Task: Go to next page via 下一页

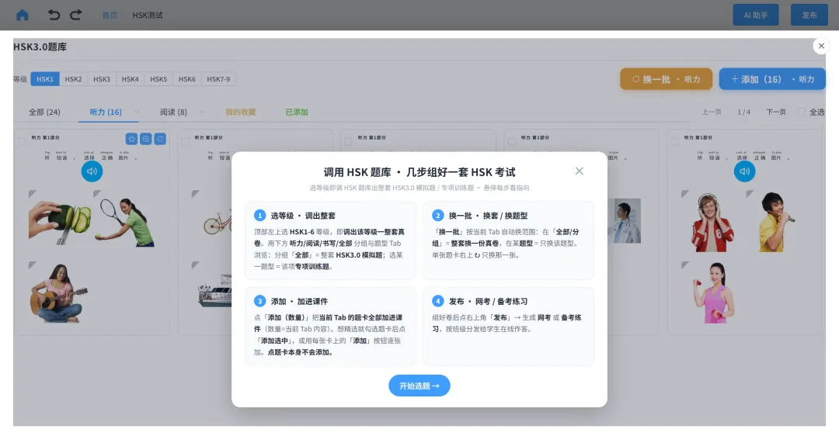Action: pyautogui.click(x=776, y=112)
